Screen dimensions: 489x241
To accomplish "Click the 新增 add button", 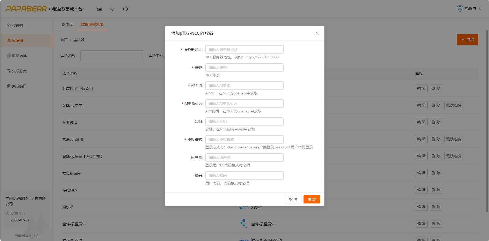I will [467, 40].
